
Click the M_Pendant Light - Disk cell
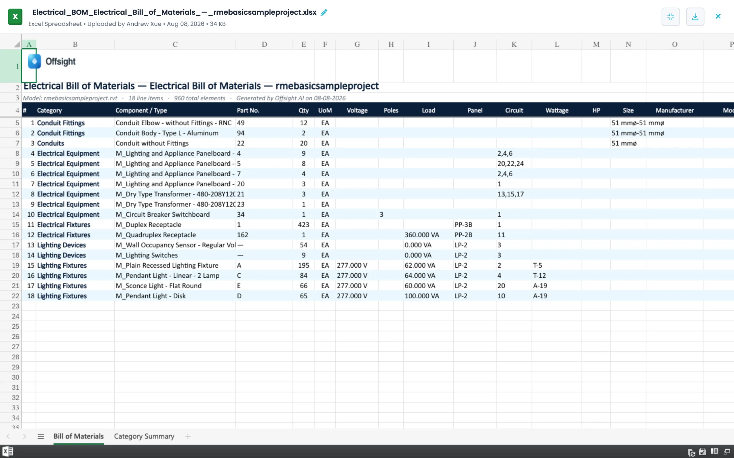click(x=175, y=296)
